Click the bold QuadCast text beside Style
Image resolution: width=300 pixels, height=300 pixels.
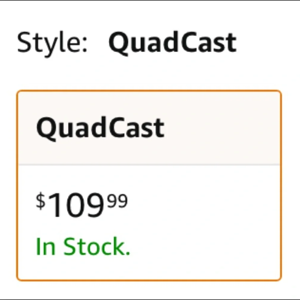coord(172,43)
